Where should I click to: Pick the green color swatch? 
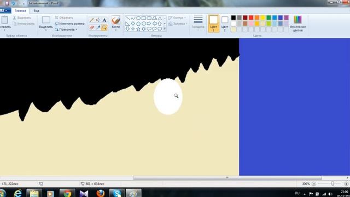269,18
